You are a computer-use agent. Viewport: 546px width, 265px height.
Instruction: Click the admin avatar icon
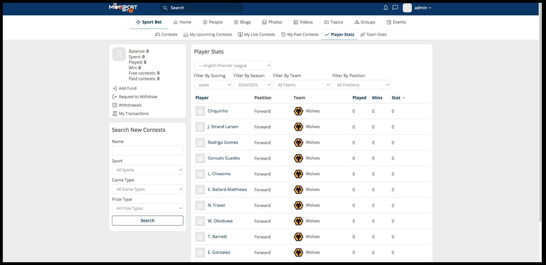[x=407, y=8]
